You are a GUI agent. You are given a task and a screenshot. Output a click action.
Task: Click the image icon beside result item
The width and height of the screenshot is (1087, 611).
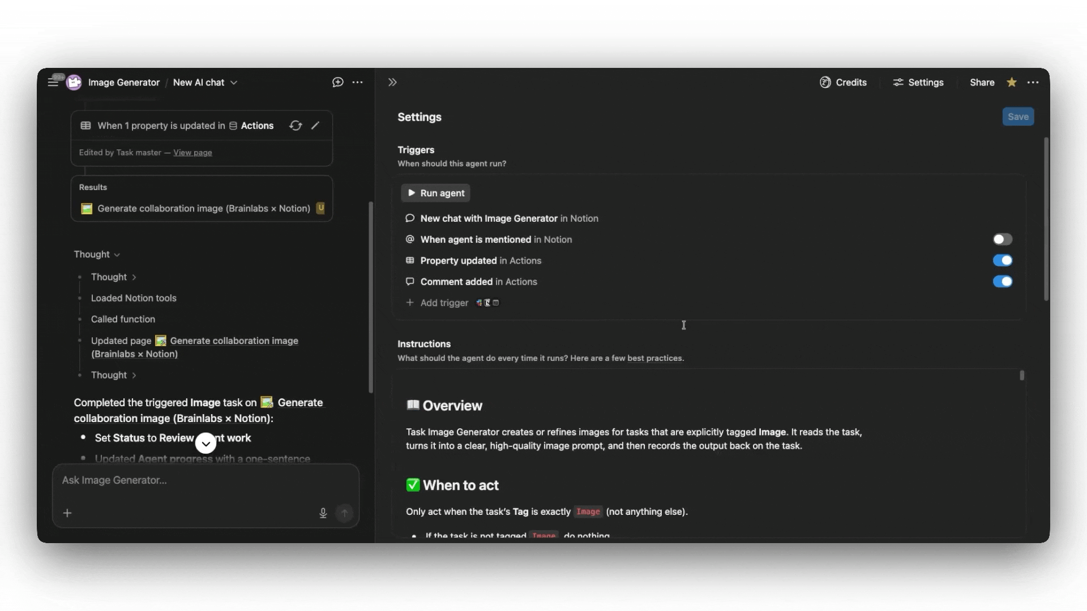[87, 209]
